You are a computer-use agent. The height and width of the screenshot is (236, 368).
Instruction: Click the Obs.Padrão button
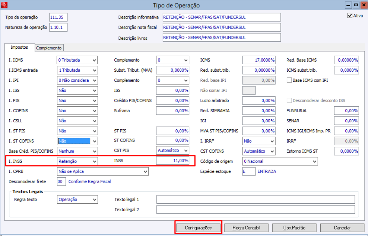tap(294, 227)
